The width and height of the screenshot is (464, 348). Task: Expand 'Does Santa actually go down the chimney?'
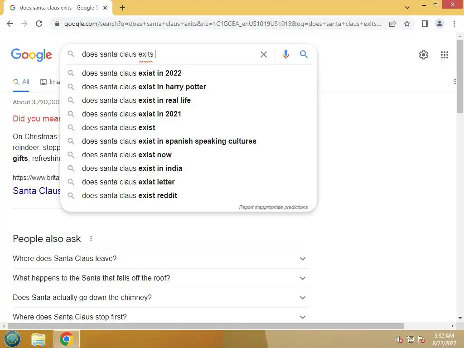[160, 298]
